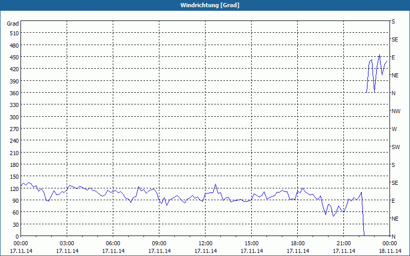The image size is (410, 256).
Task: Select the 06:00 time axis label
Action: (x=113, y=243)
